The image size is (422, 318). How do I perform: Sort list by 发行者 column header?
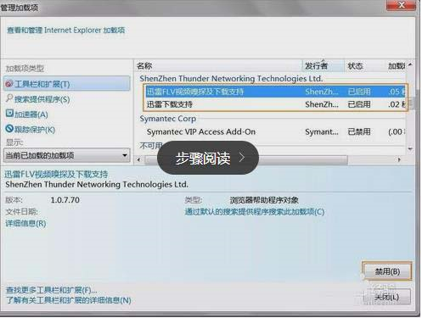coord(324,66)
